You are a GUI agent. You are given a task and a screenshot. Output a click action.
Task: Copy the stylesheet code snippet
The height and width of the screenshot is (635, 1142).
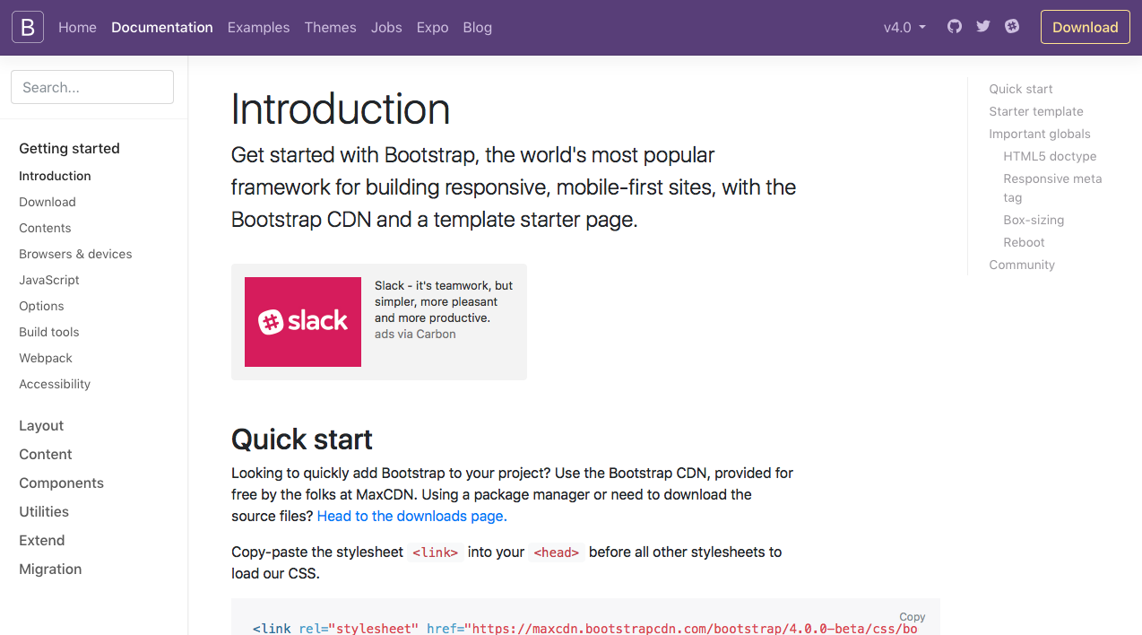coord(912,616)
